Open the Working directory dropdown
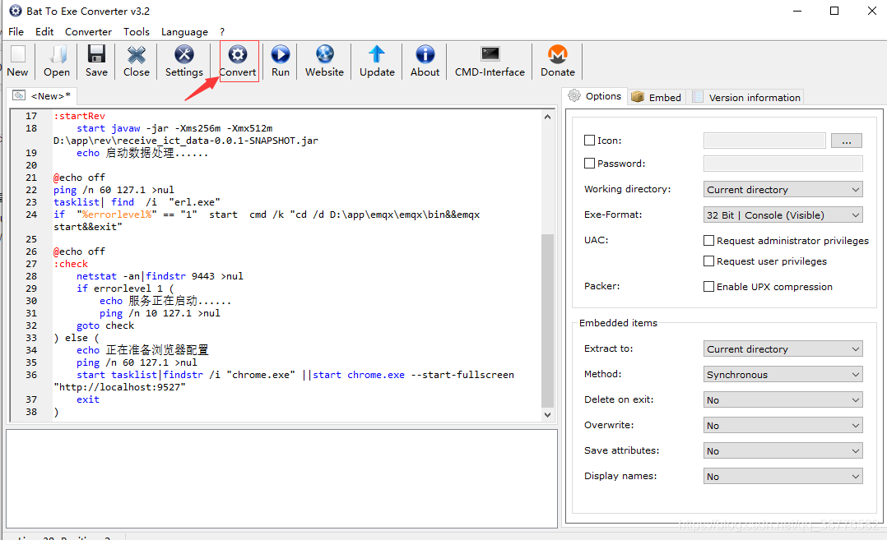The image size is (887, 540). (783, 189)
